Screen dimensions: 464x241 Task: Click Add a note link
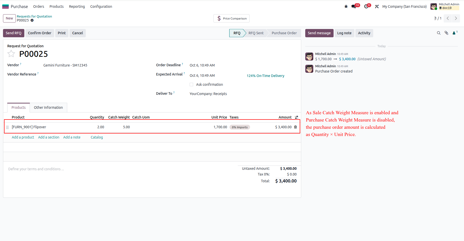[72, 137]
